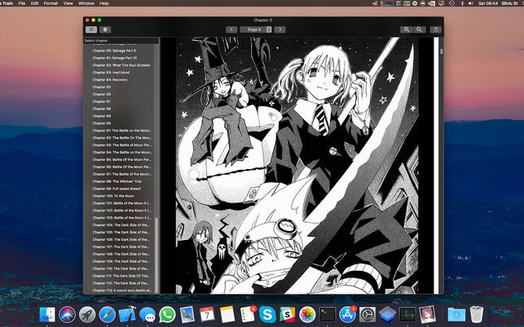
Task: Toggle the chapter sidebar panel button
Action: point(91,30)
